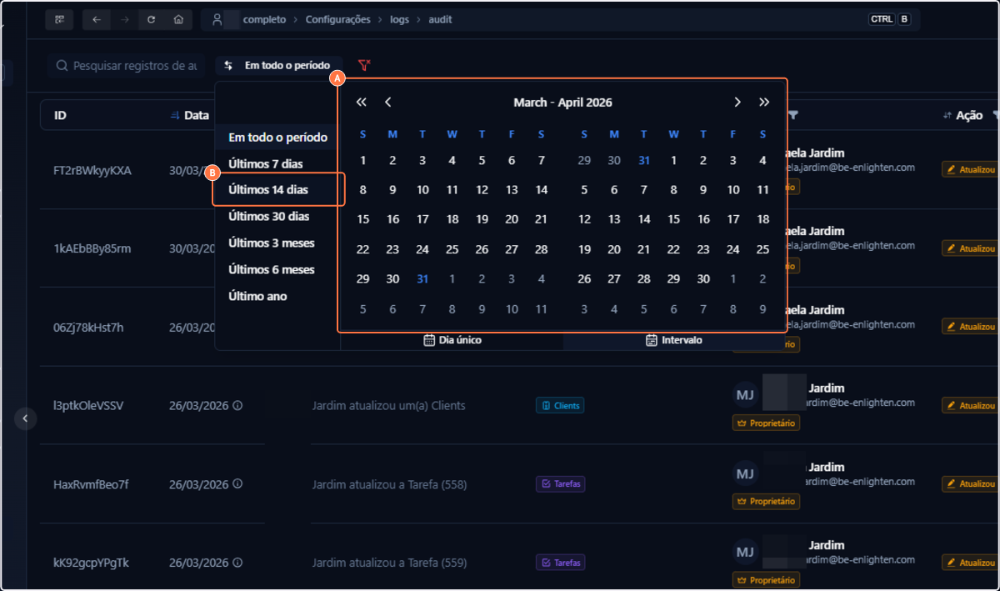Click the search registros input field
Screen dimensions: 1000x591
125,64
